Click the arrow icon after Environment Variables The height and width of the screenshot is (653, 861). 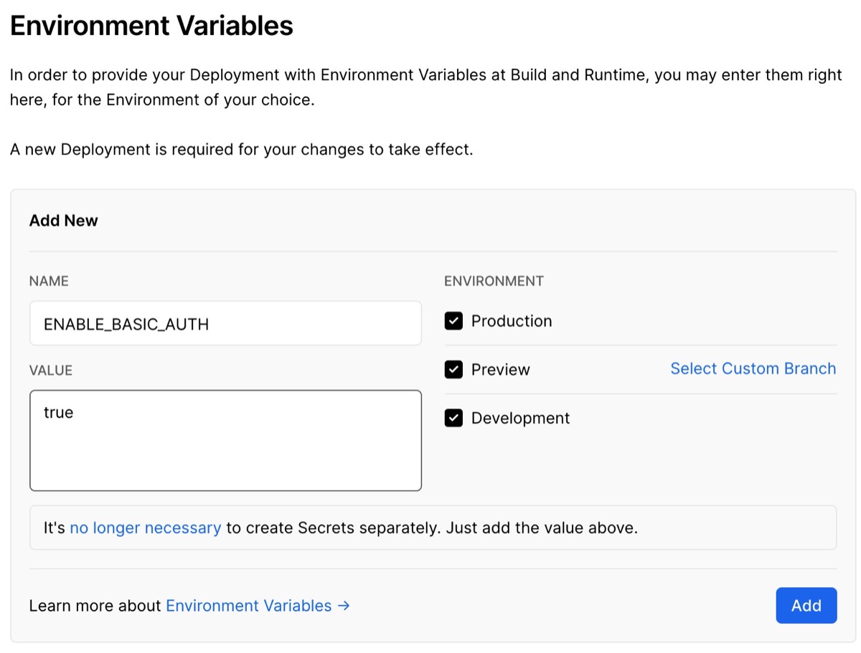343,606
